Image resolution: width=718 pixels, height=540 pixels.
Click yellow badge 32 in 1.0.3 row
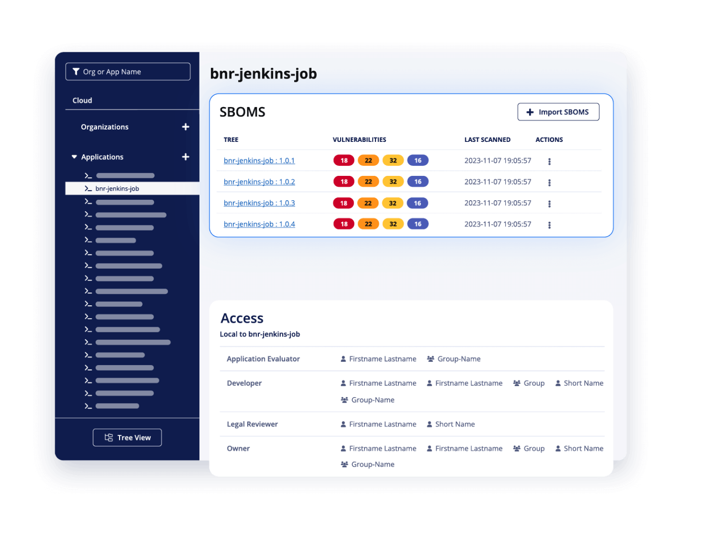(x=393, y=203)
